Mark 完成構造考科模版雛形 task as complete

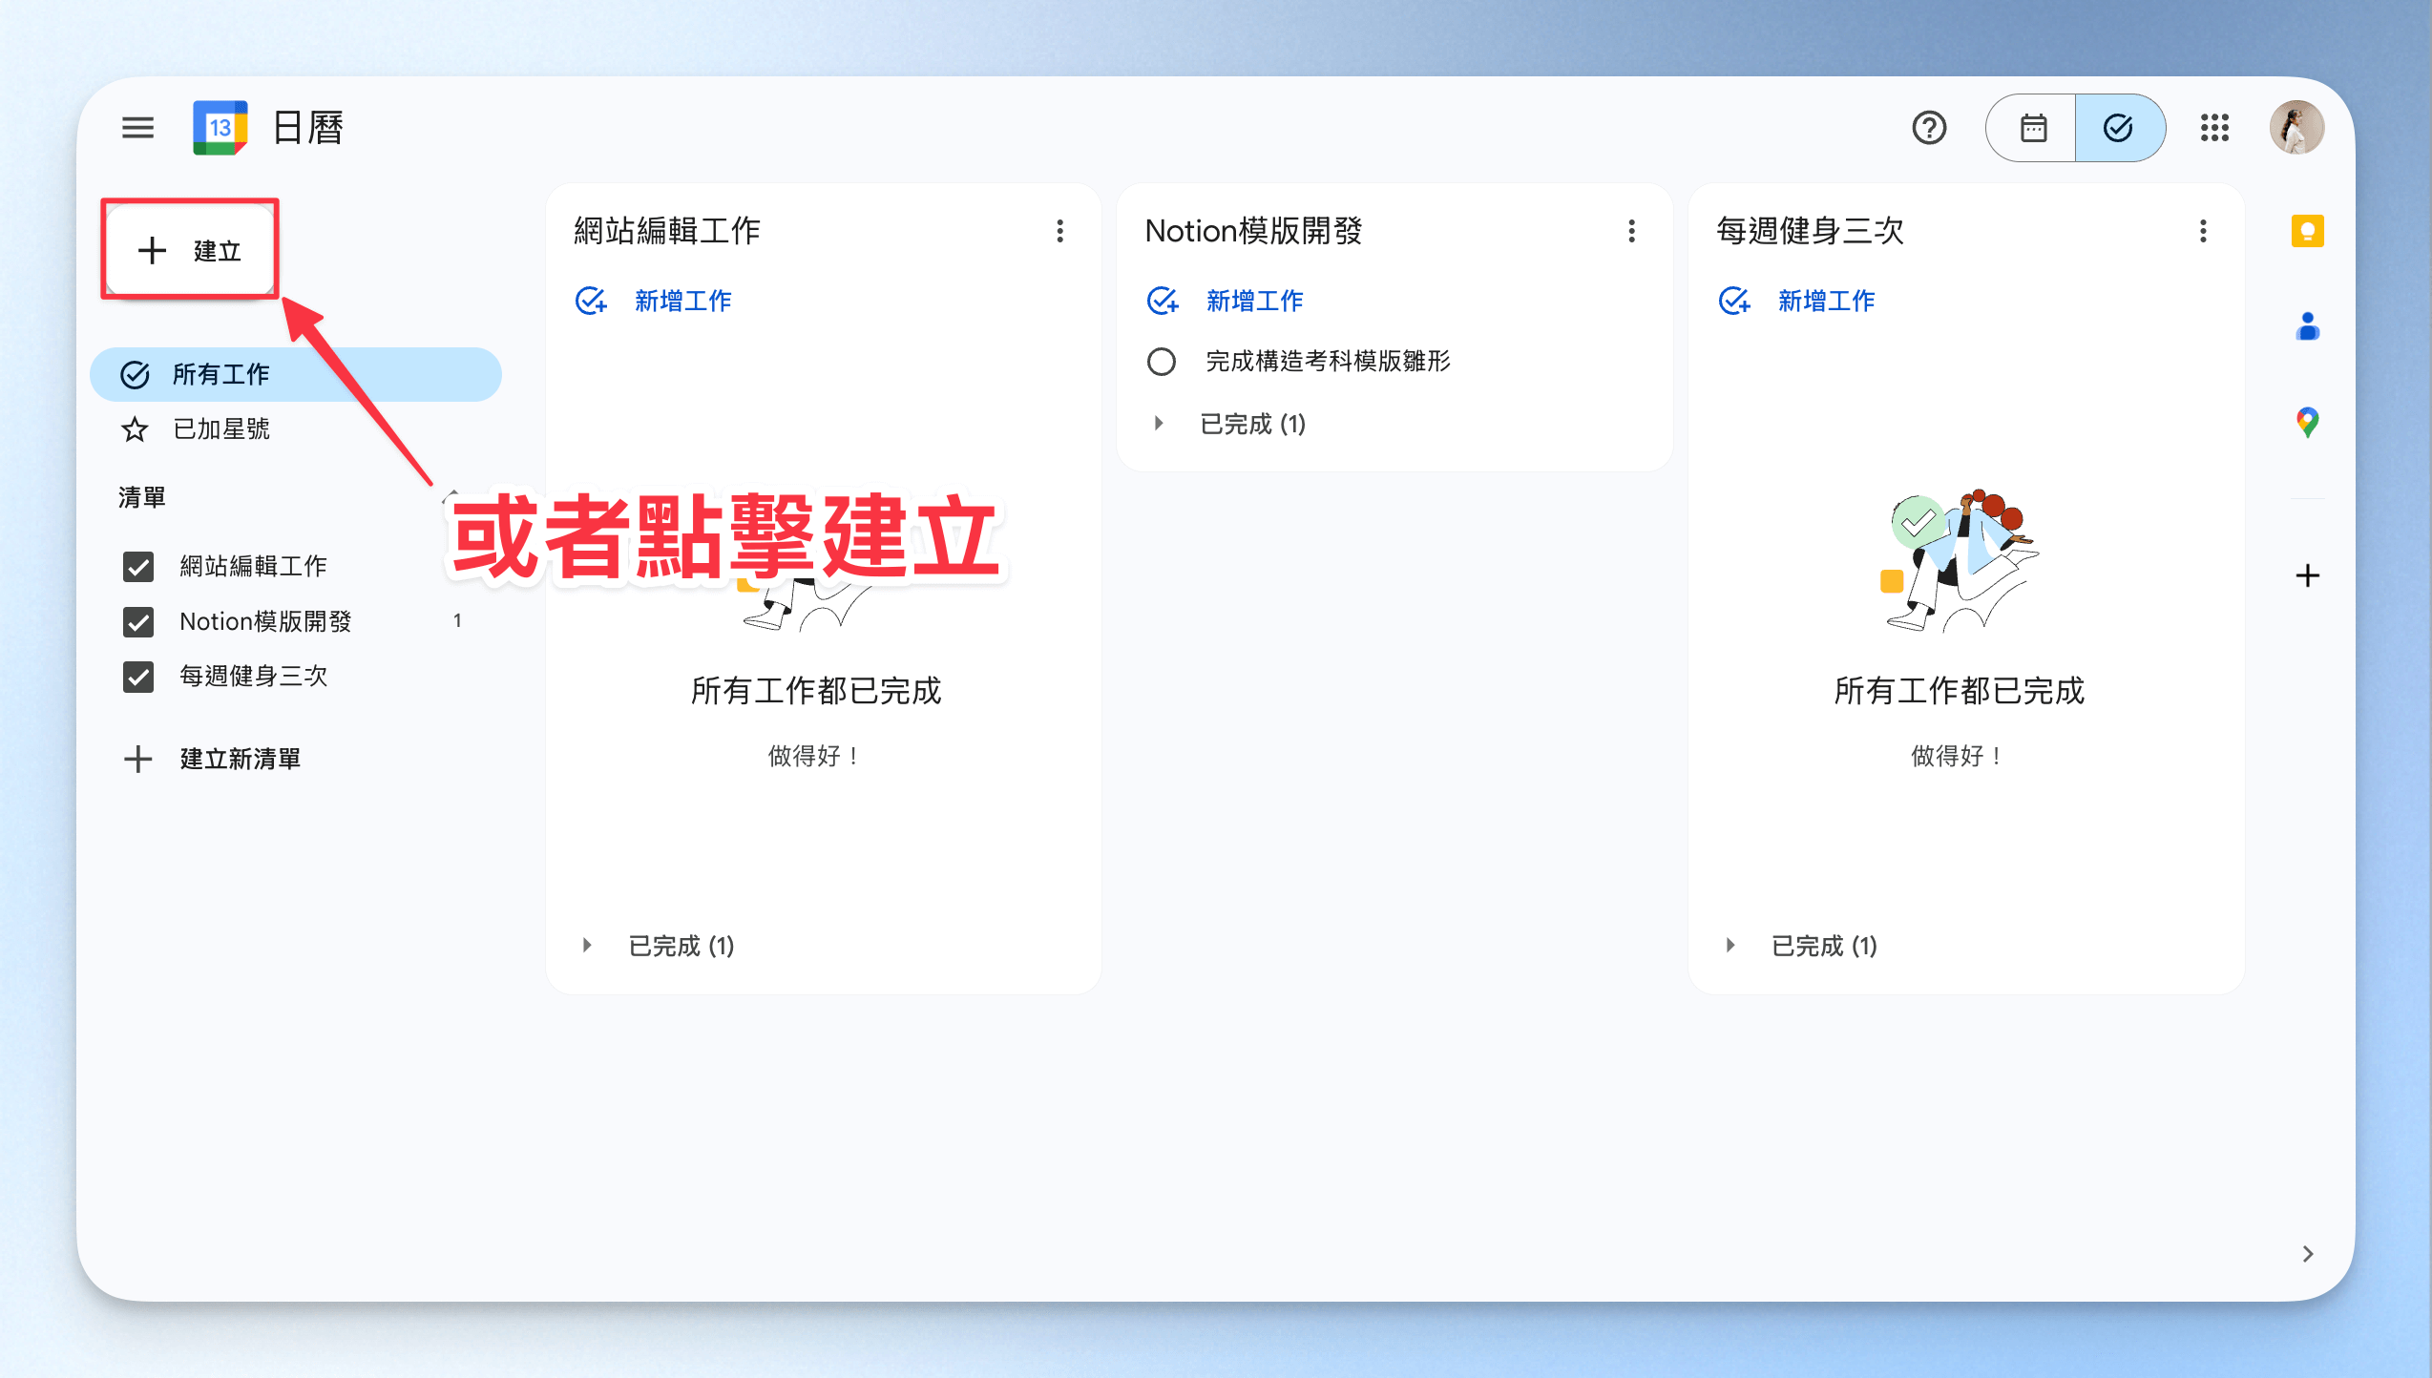pyautogui.click(x=1161, y=362)
